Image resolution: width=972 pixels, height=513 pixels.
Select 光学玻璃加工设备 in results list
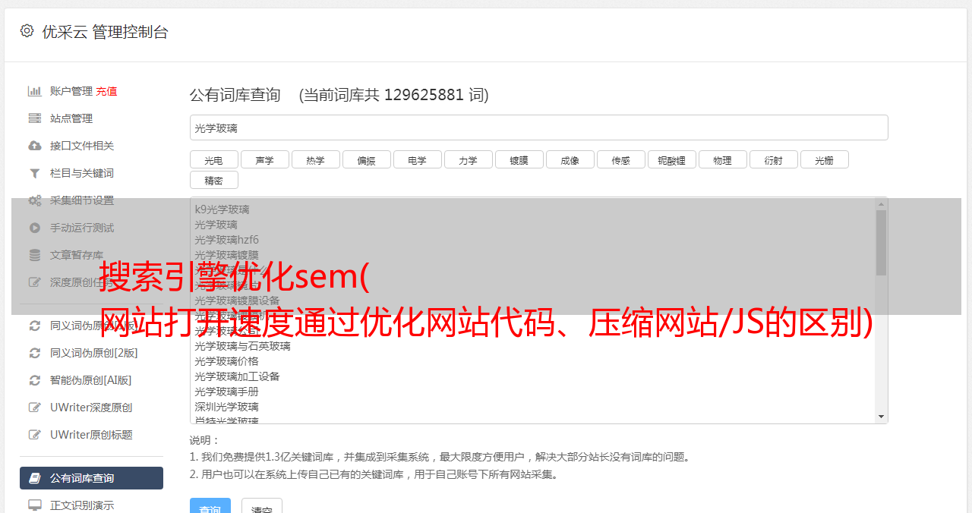[x=237, y=376]
